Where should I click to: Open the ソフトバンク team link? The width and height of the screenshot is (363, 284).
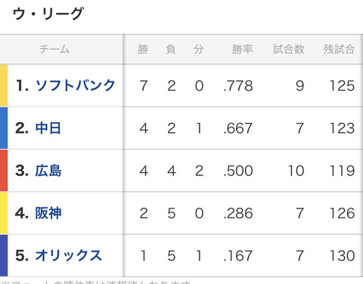pyautogui.click(x=76, y=85)
